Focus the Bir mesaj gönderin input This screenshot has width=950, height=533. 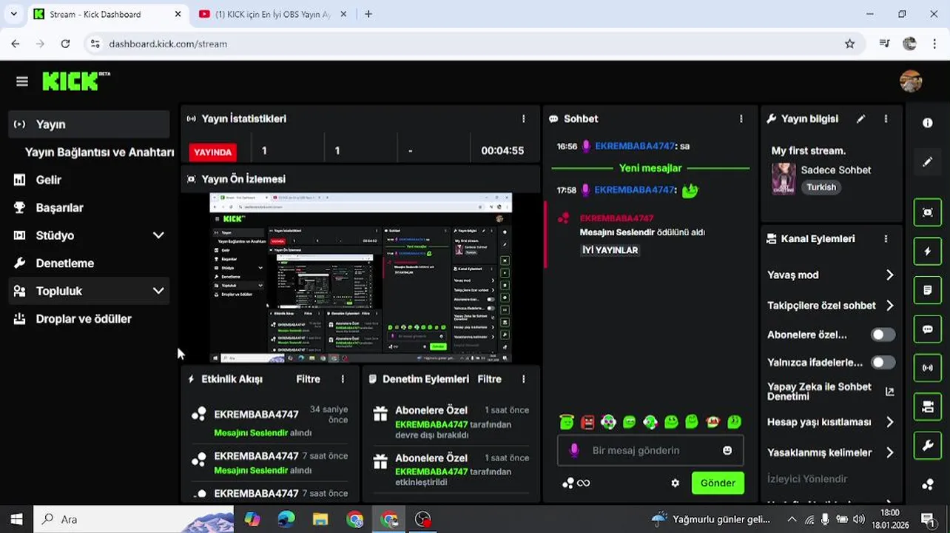pos(651,450)
